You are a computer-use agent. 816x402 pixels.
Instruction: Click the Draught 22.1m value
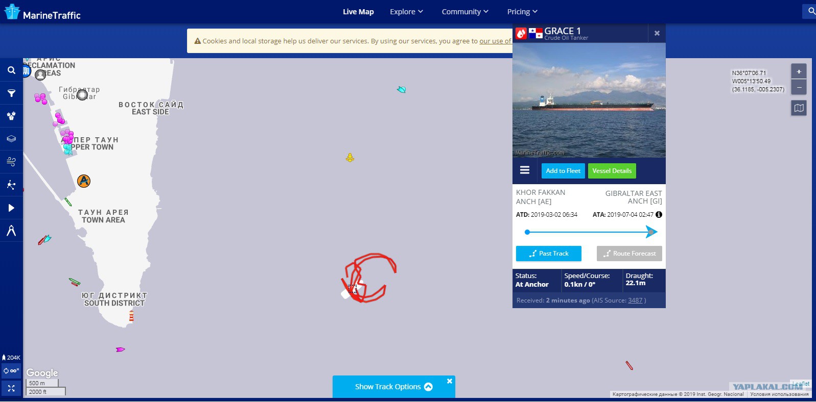point(636,283)
